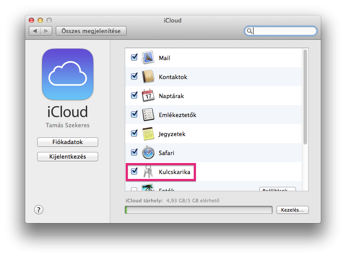Screen dimensions: 346x258
Task: Click the services list vertical scrollbar
Action: (x=305, y=97)
